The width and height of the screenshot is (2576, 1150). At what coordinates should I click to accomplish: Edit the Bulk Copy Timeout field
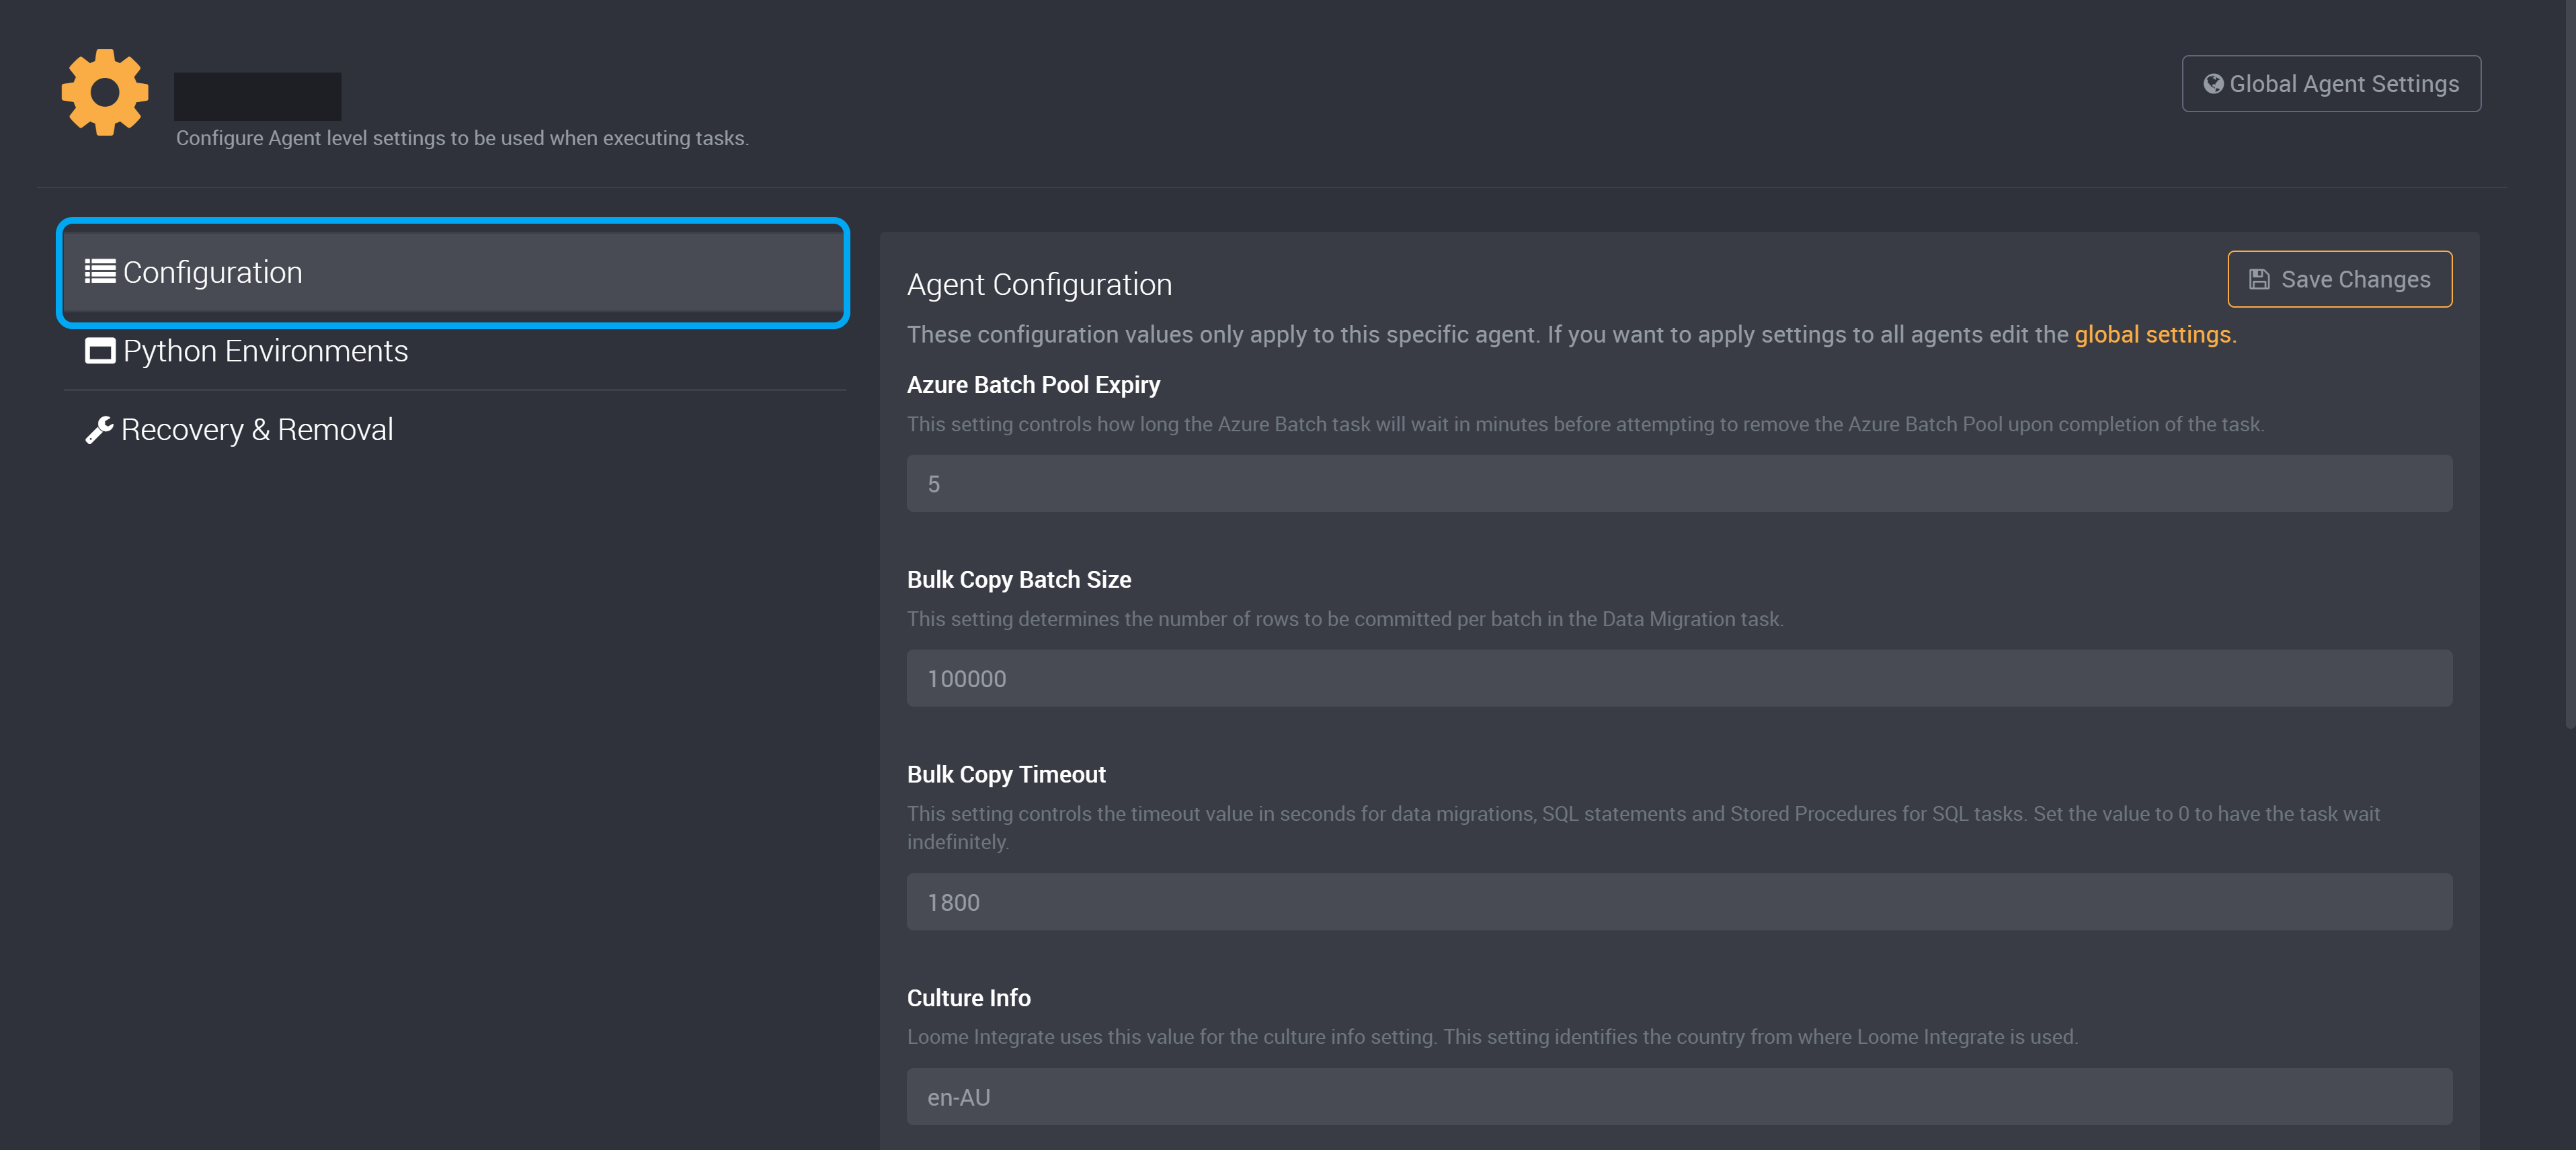click(x=1679, y=902)
